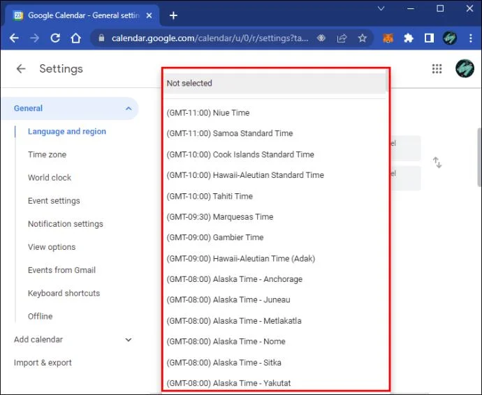Choose (GMT-10:00) Hawaii-Aleutian Standard Time
Screen dimensions: 482x395
275,175
